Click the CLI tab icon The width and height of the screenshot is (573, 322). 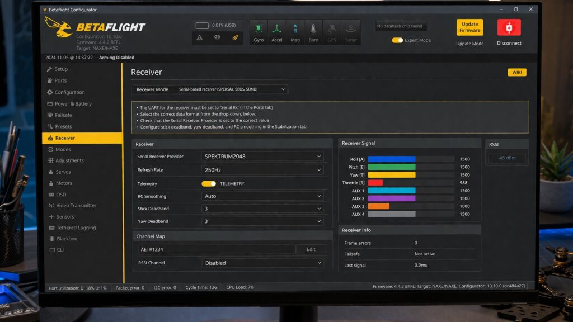52,250
